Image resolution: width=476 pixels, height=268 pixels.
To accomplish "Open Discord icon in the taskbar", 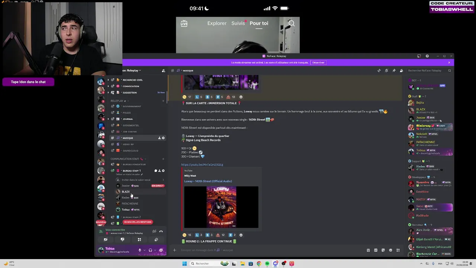I will (275, 264).
